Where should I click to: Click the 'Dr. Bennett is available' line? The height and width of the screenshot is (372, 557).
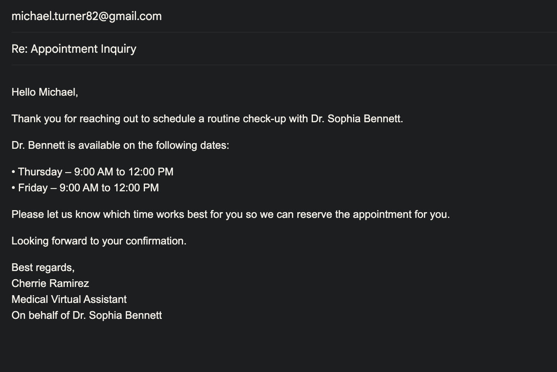coord(120,146)
